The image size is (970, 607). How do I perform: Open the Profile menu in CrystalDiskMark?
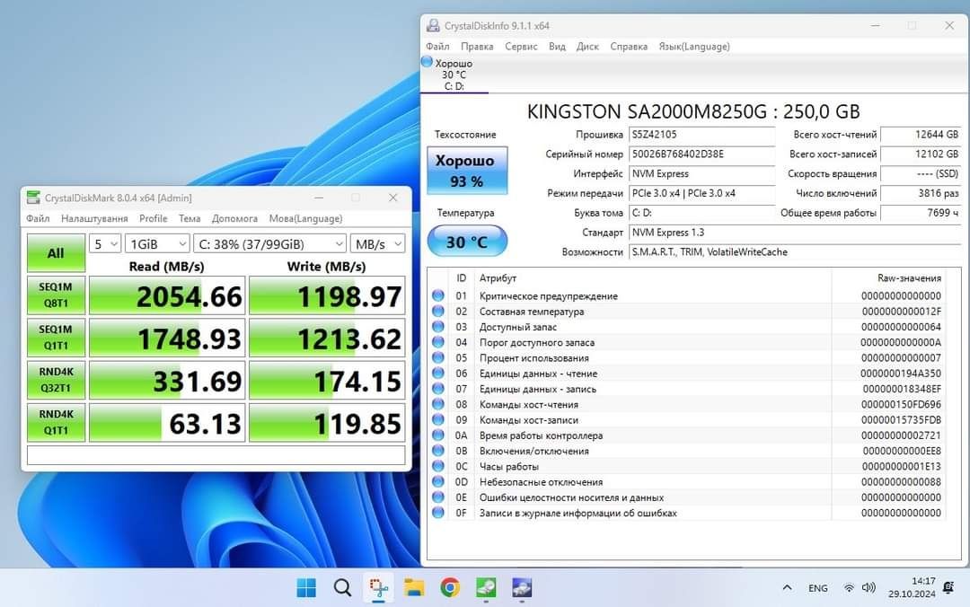pos(154,218)
